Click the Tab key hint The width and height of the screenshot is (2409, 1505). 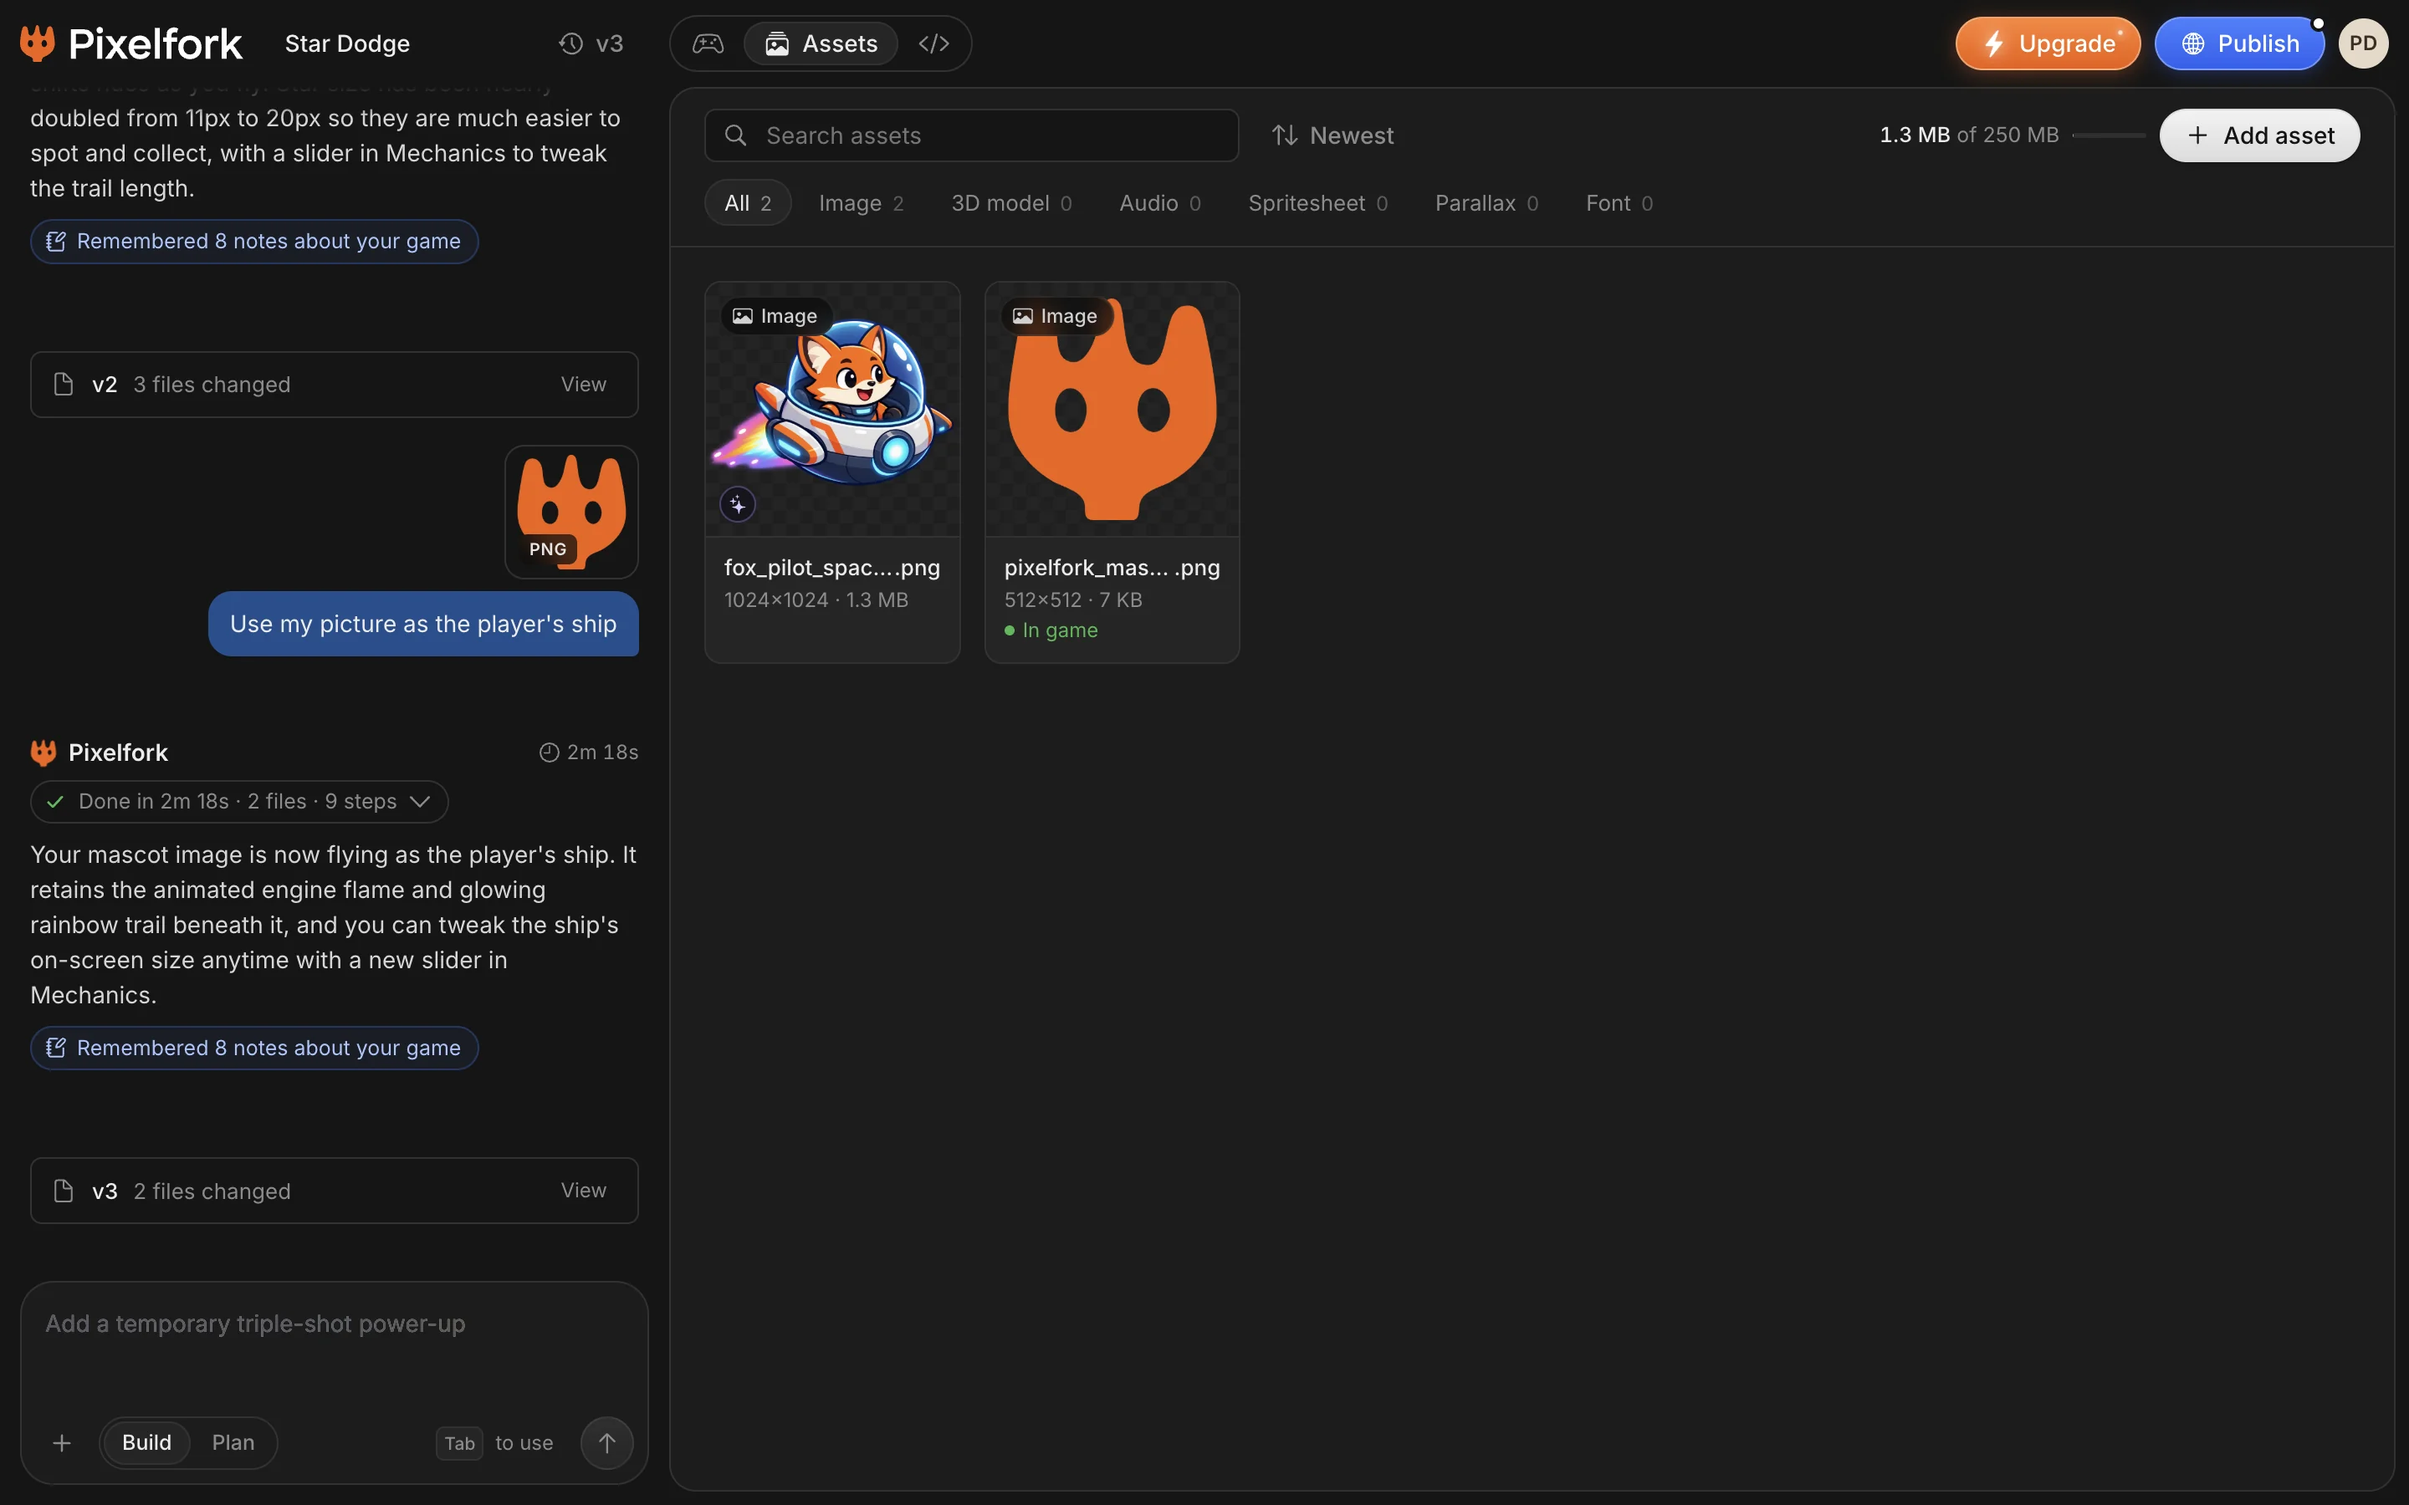point(459,1443)
